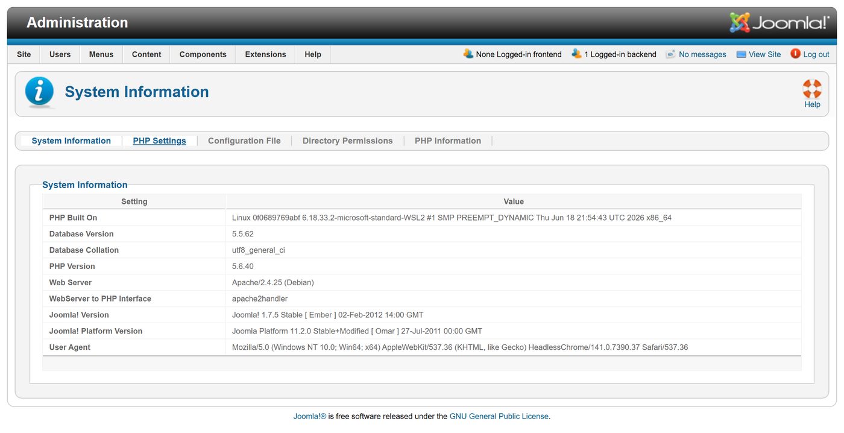The height and width of the screenshot is (433, 844).
Task: Open the Content menu
Action: tap(146, 54)
